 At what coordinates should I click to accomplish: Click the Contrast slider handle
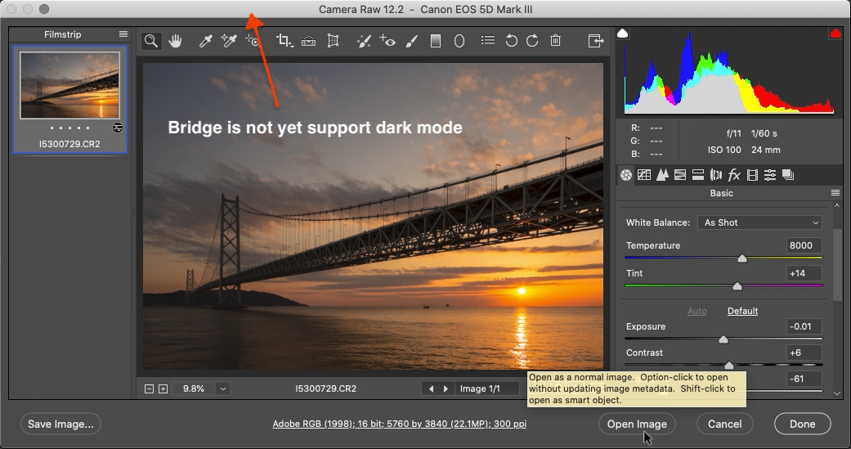click(729, 366)
